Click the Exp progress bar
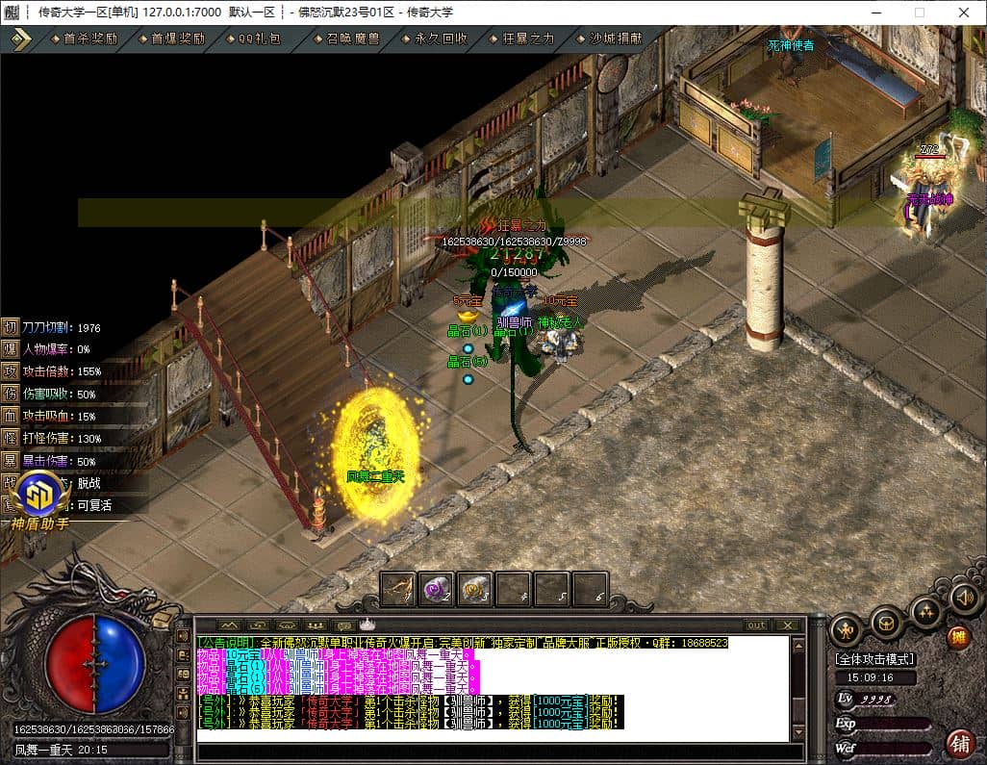 896,724
